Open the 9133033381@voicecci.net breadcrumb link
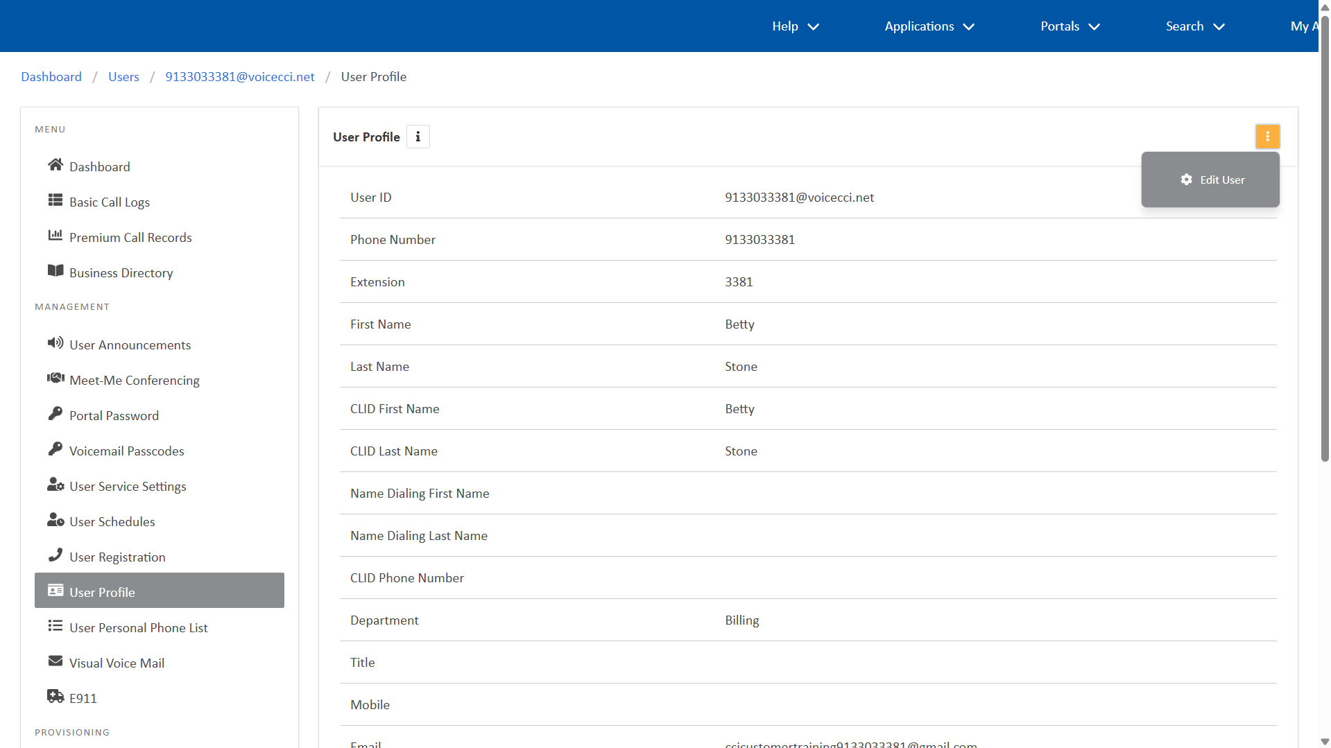 239,77
